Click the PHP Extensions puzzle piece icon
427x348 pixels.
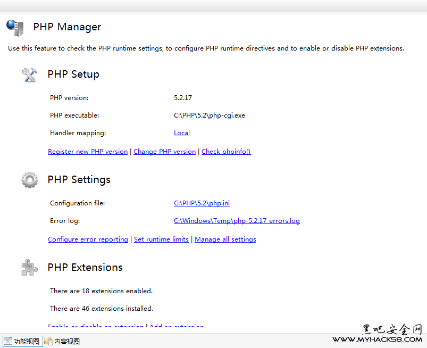(29, 268)
